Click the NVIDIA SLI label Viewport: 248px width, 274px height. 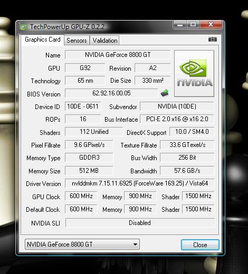coord(45,223)
